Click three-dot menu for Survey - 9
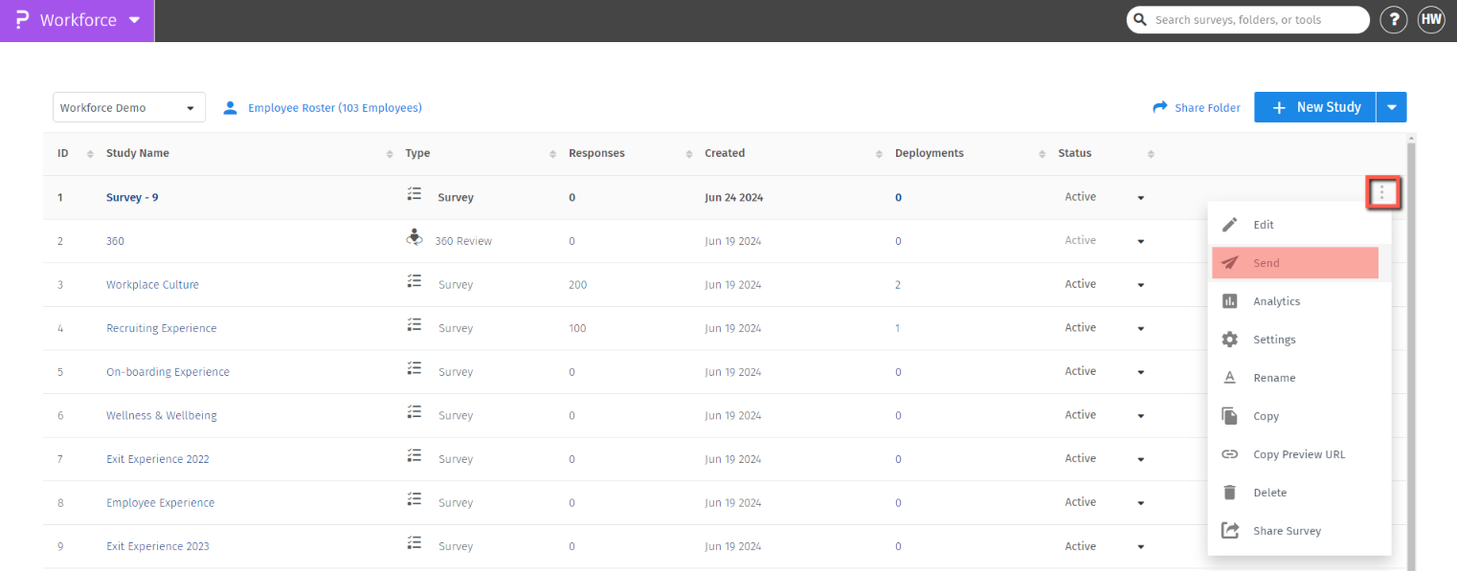 coord(1381,193)
